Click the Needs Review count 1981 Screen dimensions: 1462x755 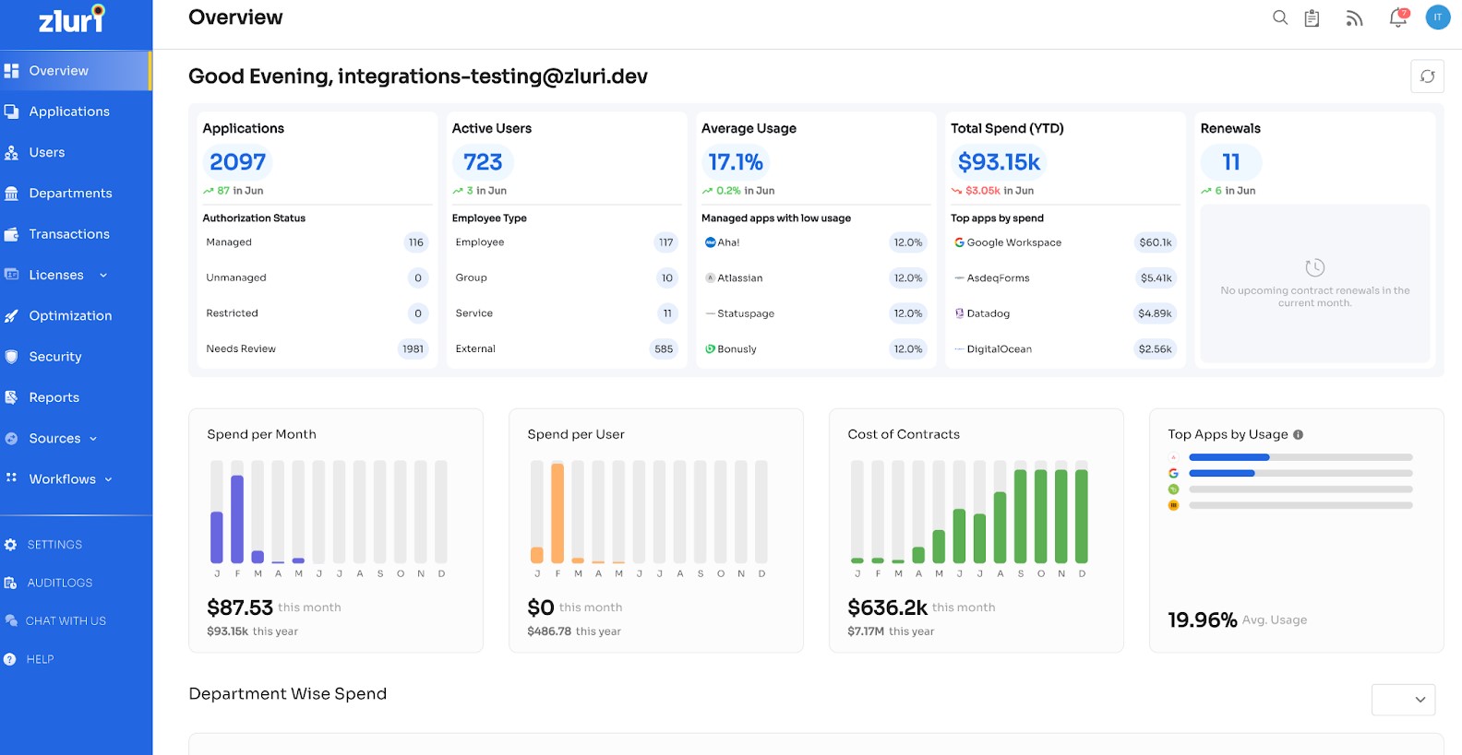tap(413, 349)
